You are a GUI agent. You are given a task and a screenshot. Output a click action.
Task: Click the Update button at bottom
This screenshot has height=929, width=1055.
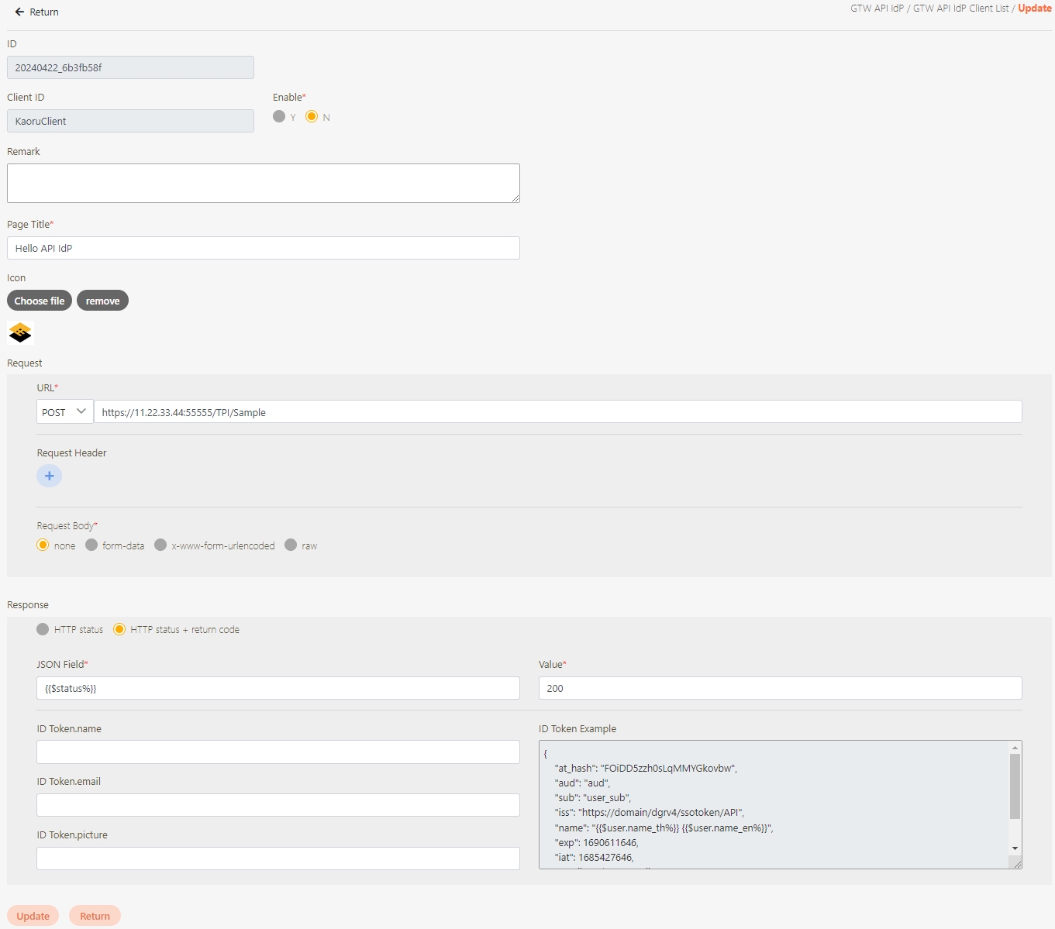point(33,916)
